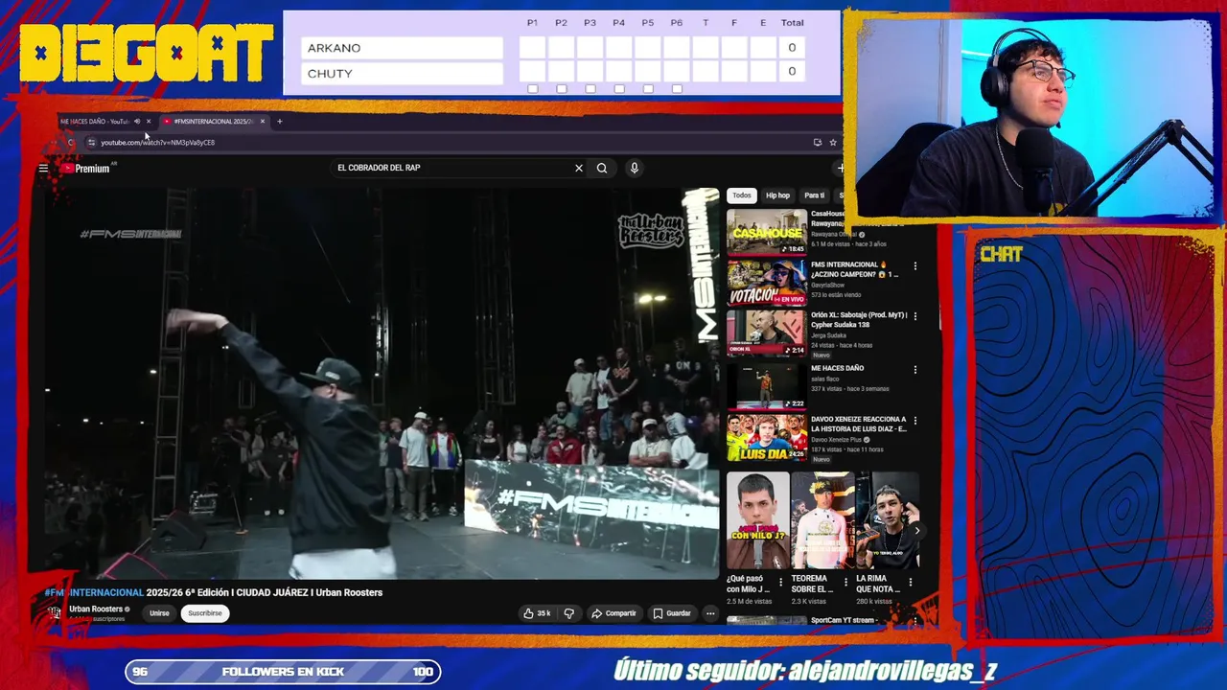Select the CHUTY name field
Screen dimensions: 1227x690
402,74
